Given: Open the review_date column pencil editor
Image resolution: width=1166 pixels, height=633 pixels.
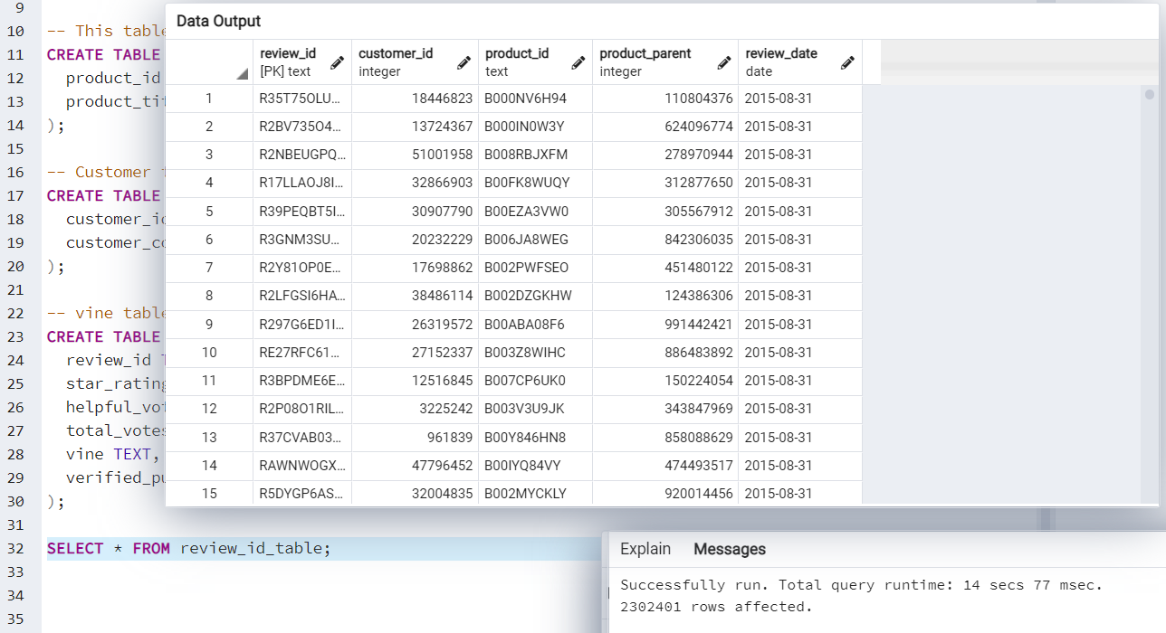Looking at the screenshot, I should point(846,61).
